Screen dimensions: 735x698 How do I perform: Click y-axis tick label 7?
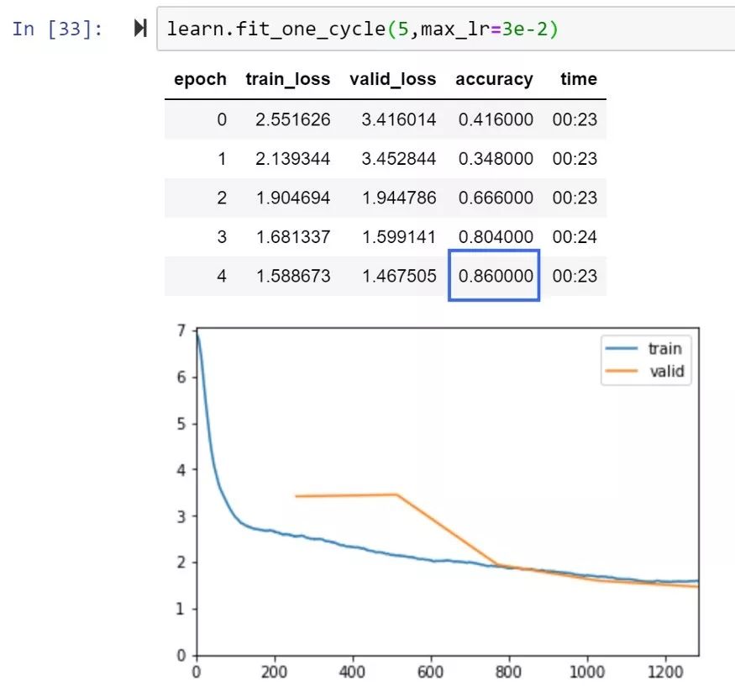(181, 331)
